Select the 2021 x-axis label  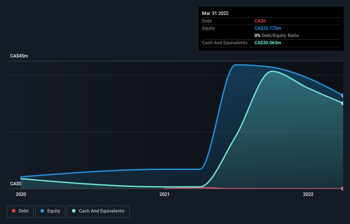(165, 194)
